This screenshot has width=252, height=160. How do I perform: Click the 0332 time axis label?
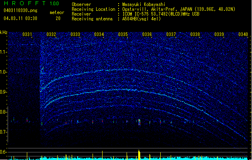tap(51, 34)
